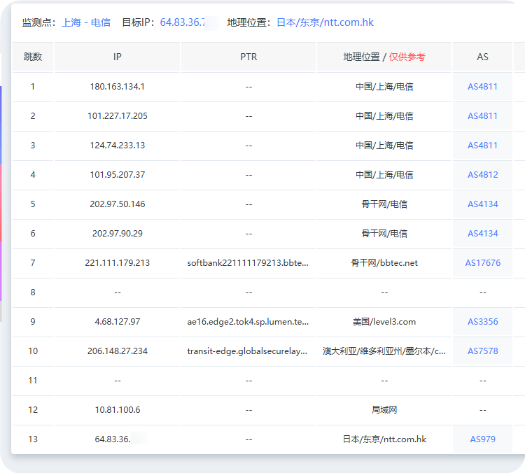This screenshot has width=525, height=473.
Task: Click the transit-edge.globalsecurelay PTR entry
Action: click(248, 351)
